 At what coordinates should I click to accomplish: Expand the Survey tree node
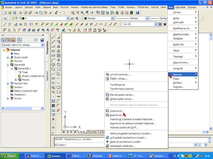click(x=8, y=99)
